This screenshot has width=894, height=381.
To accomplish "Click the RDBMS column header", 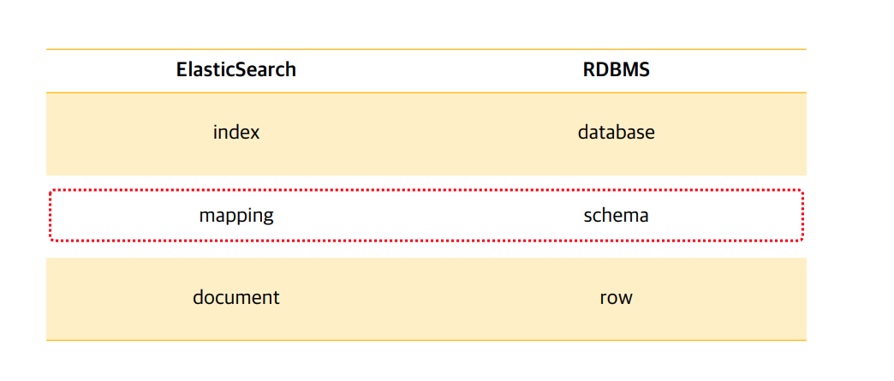I will tap(616, 69).
